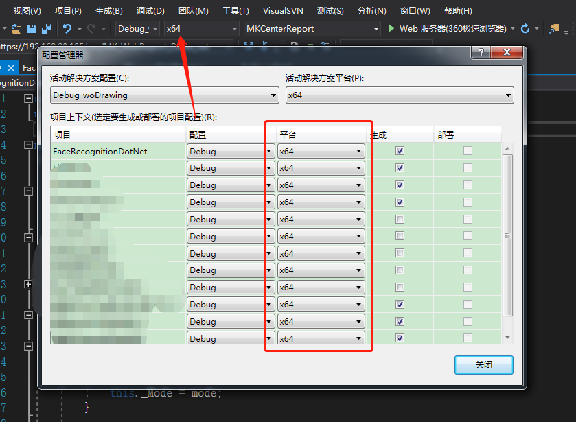
Task: Open the x64 platform toolbar dropdown
Action: (202, 29)
